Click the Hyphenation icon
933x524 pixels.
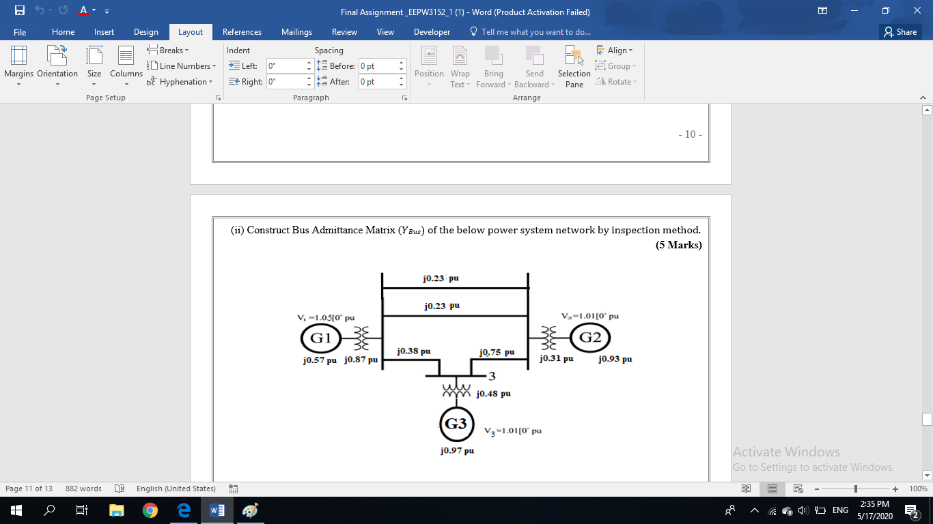point(180,81)
